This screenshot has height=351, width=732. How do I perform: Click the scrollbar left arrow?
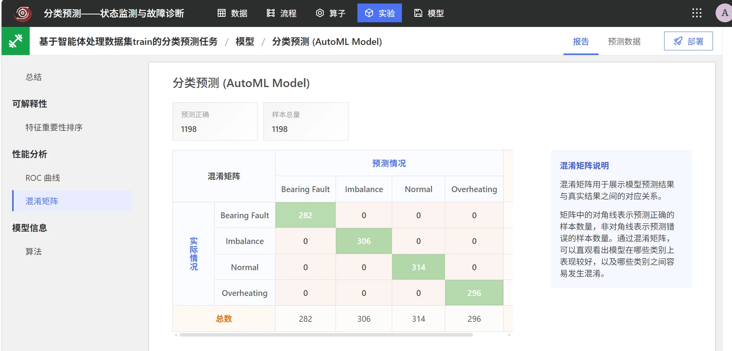[176, 335]
